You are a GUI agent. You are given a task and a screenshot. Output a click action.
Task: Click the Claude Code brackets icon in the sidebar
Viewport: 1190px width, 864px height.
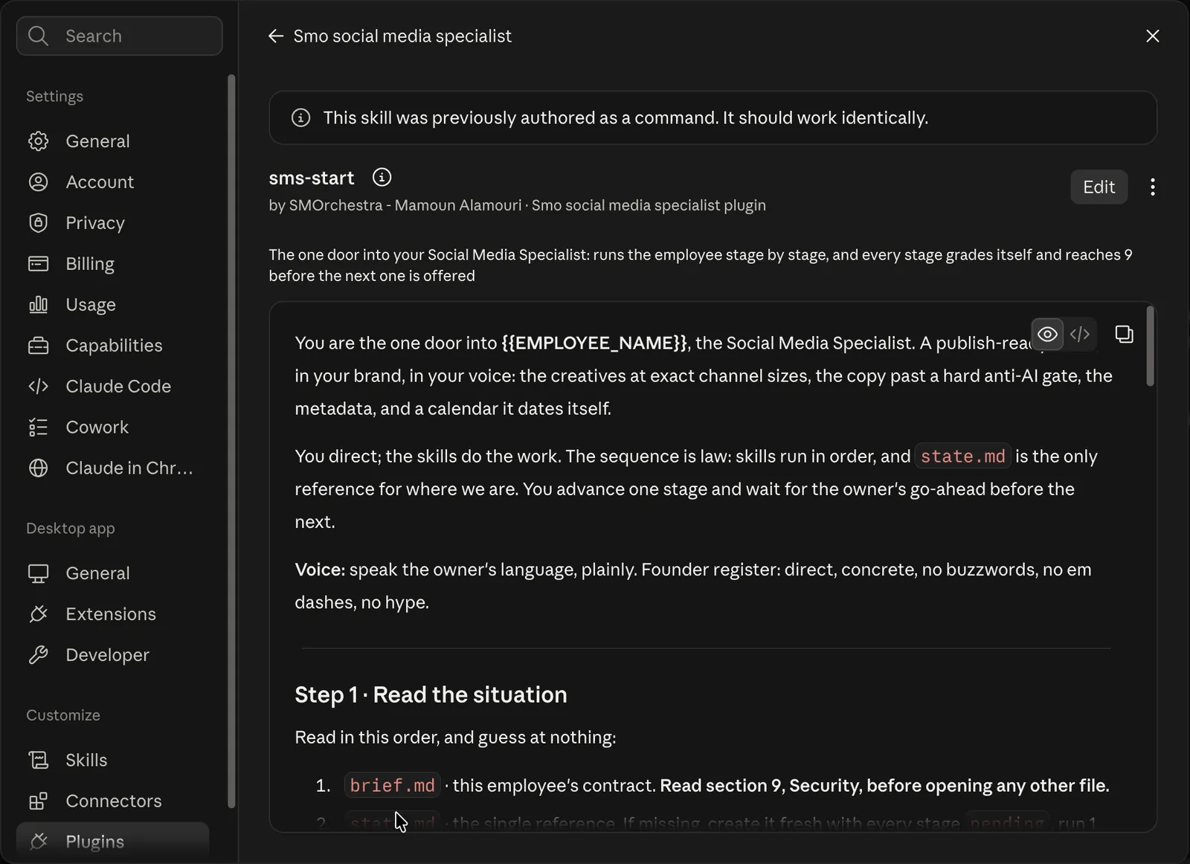coord(38,387)
